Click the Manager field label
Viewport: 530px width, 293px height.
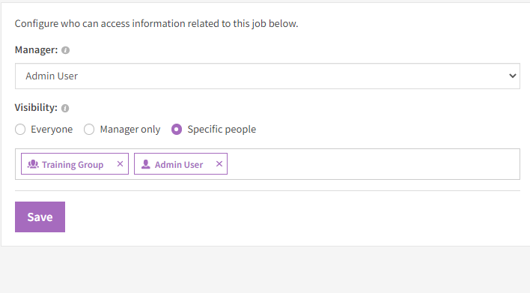pos(36,50)
